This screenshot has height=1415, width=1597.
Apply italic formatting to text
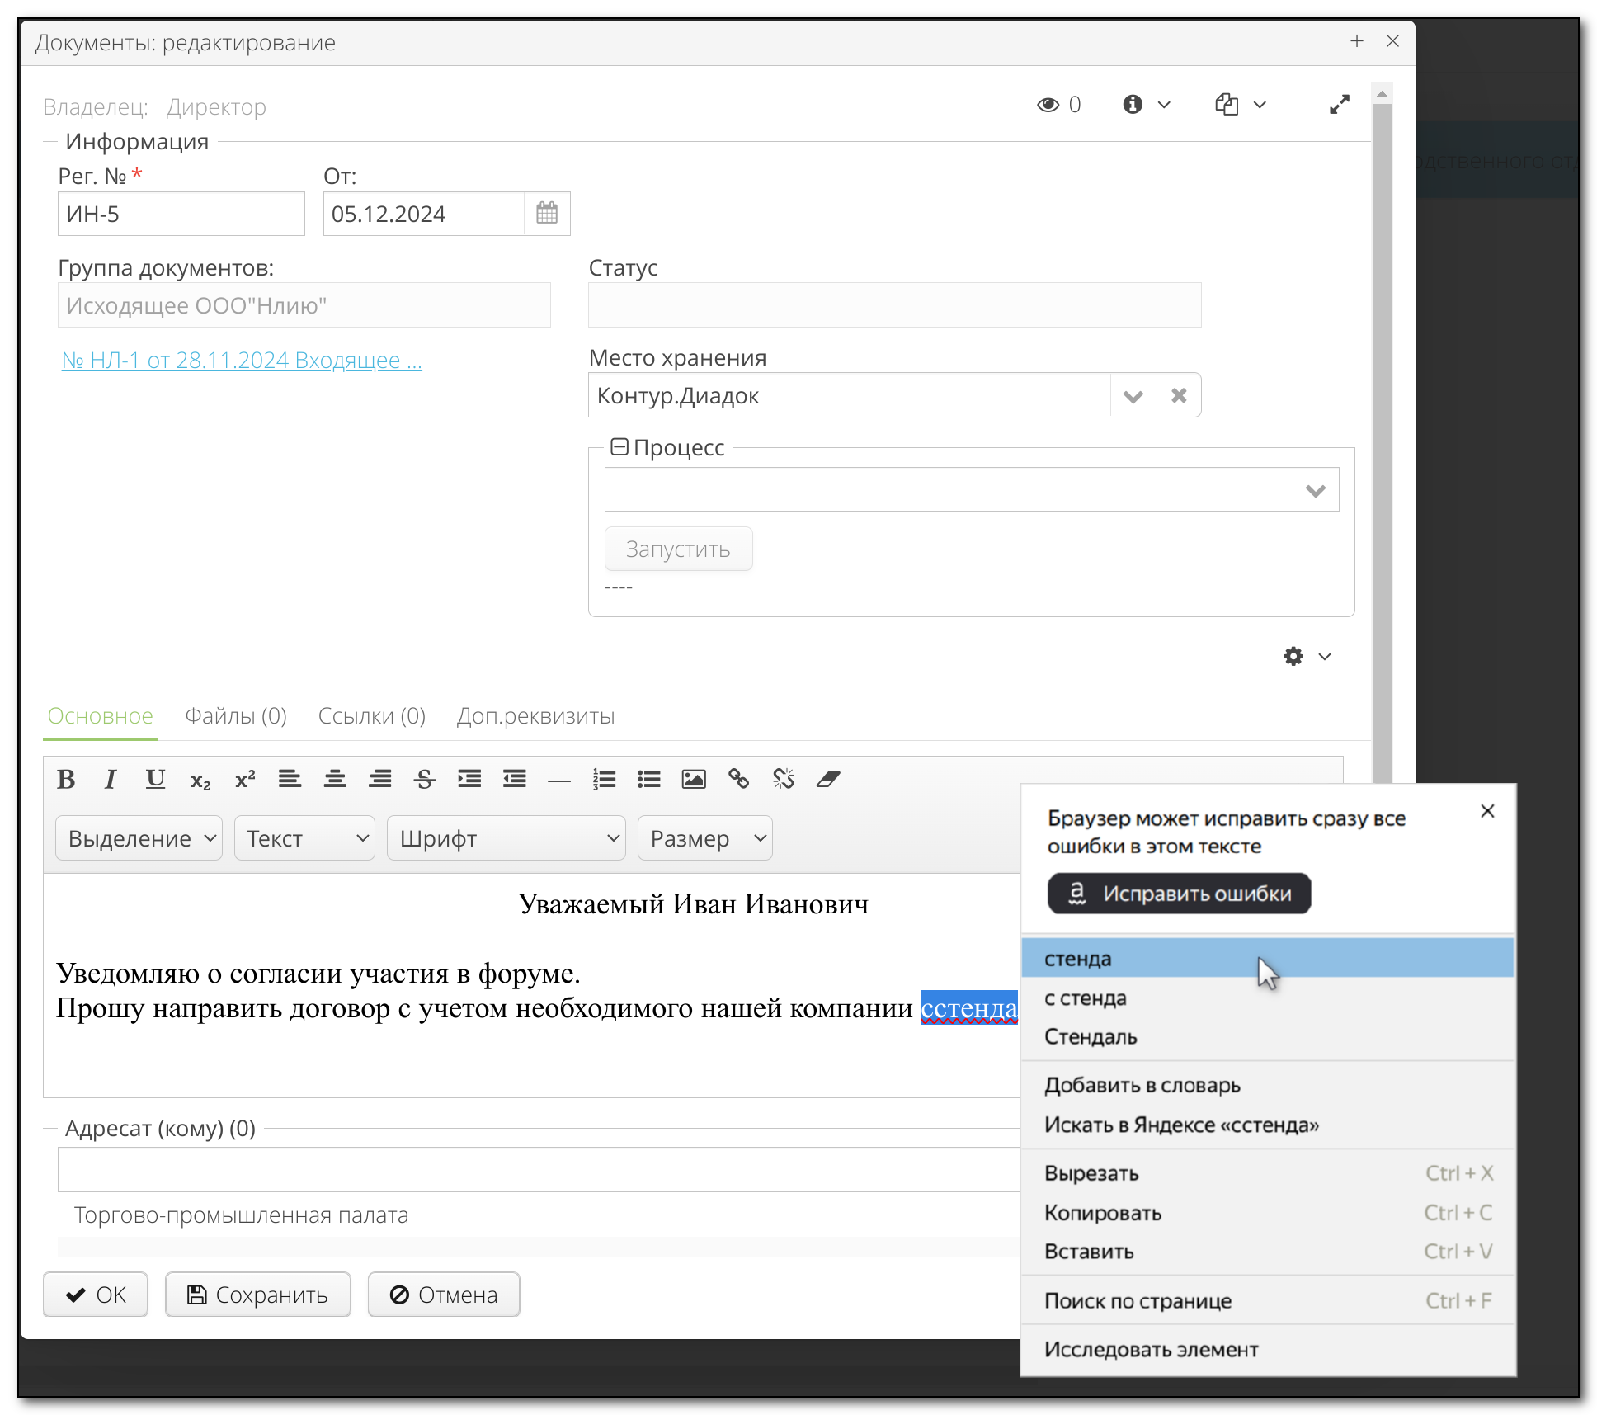[111, 779]
